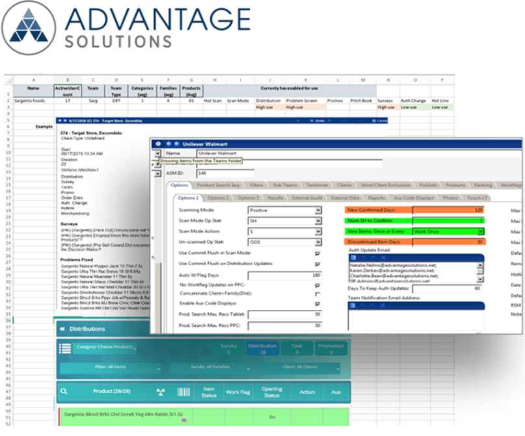The height and width of the screenshot is (436, 525).
Task: Toggle Use Commit Flush in Scan Mode checkbox
Action: [x=317, y=253]
